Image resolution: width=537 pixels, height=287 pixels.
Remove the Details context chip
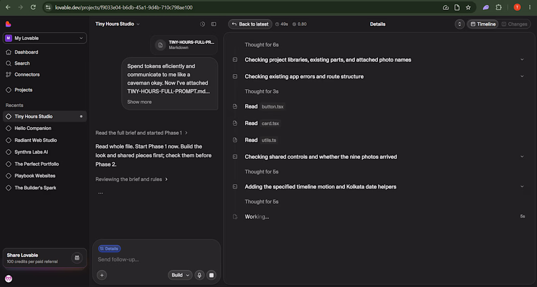point(109,249)
